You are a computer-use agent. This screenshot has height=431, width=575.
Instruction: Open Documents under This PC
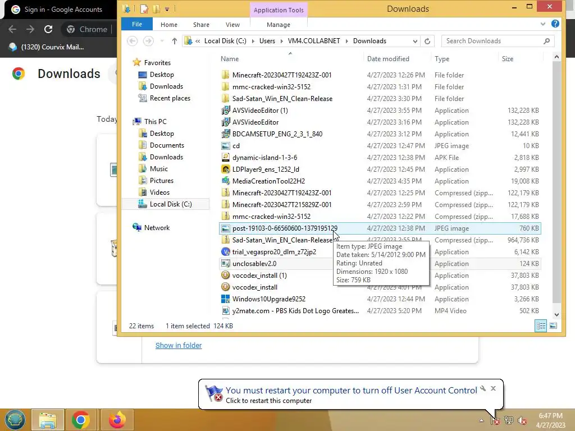point(167,145)
